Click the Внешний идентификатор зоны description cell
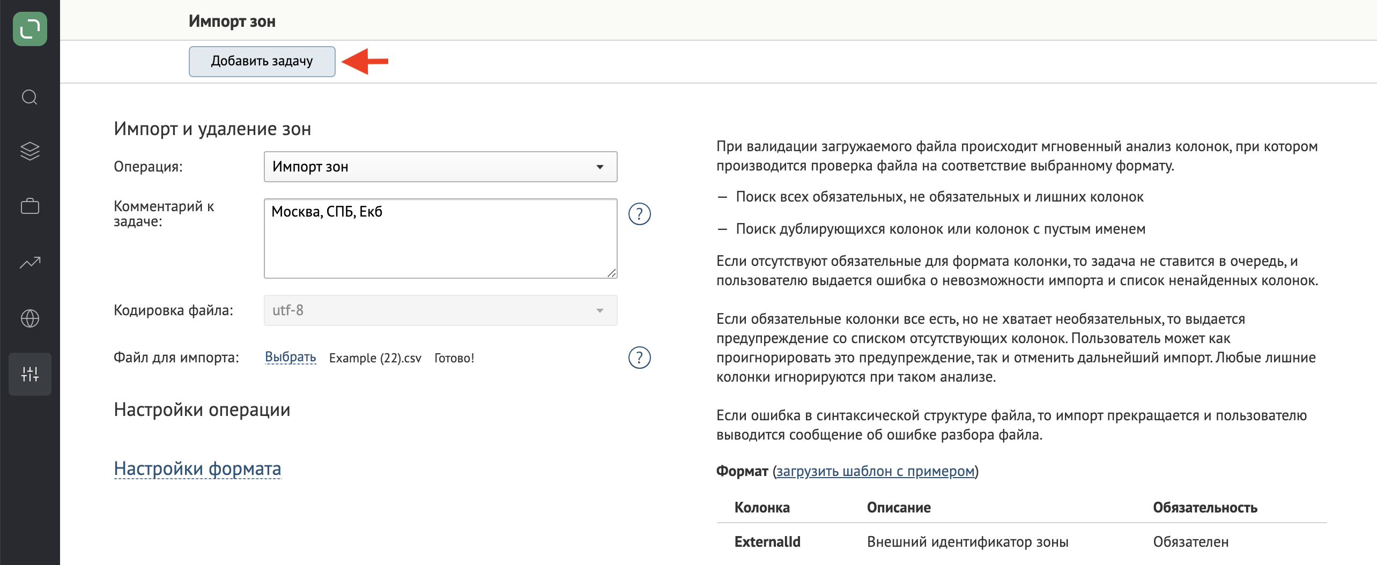The width and height of the screenshot is (1377, 565). 968,542
